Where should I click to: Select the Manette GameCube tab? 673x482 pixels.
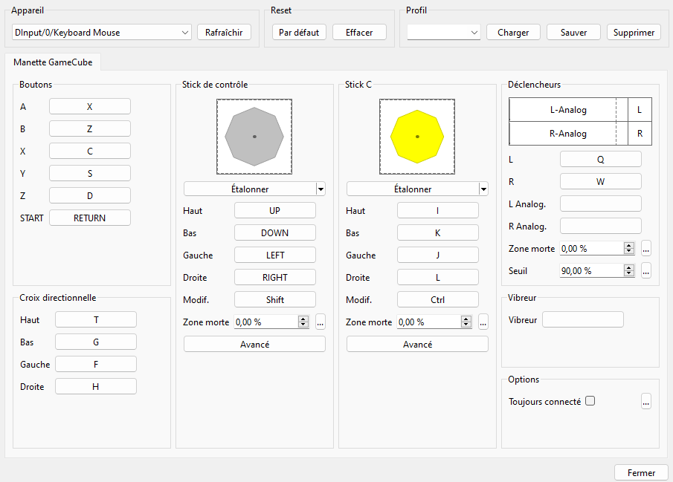(53, 62)
